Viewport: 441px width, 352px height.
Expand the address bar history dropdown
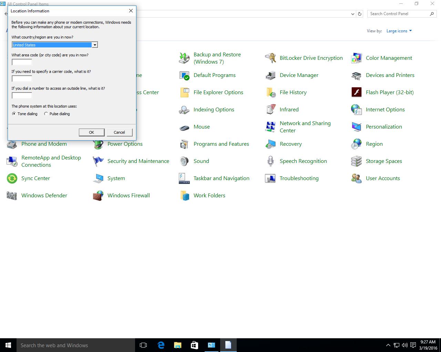(x=352, y=14)
